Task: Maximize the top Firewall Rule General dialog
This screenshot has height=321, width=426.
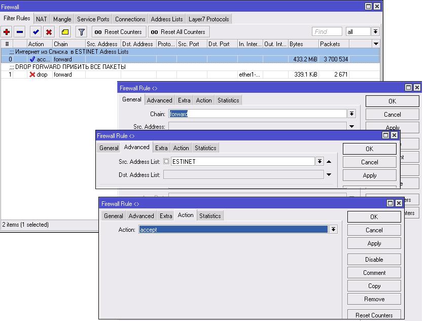Action: point(408,87)
